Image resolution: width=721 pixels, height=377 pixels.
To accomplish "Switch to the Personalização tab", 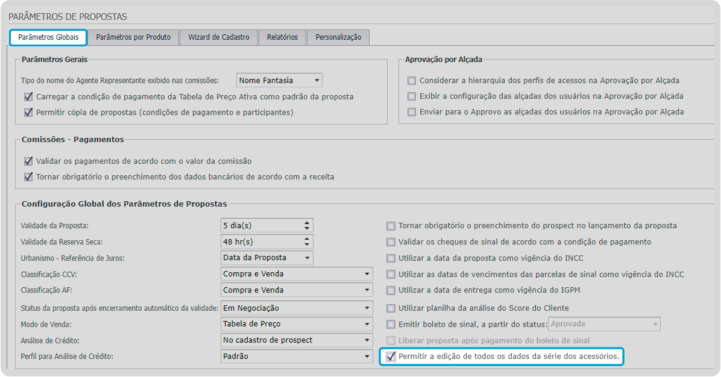I will click(x=338, y=37).
